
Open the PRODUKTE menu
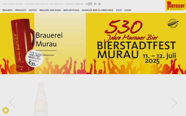coord(20,10)
